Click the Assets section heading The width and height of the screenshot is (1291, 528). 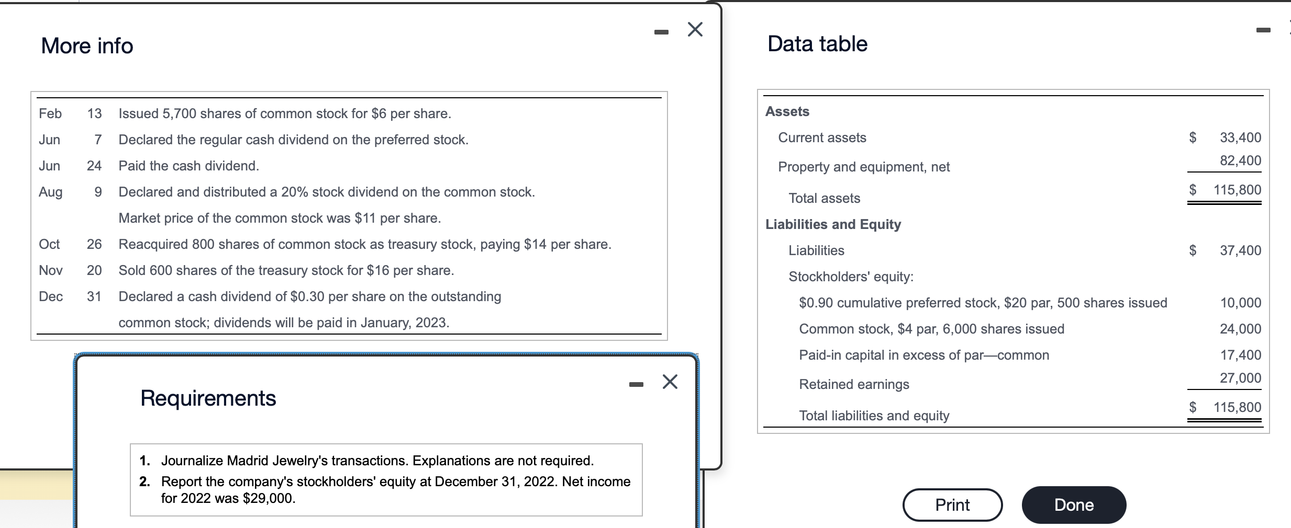[x=787, y=111]
